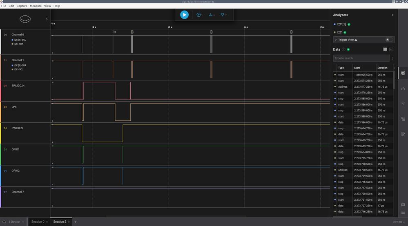
Task: Switch Data panel to terminal view
Action: 391,49
